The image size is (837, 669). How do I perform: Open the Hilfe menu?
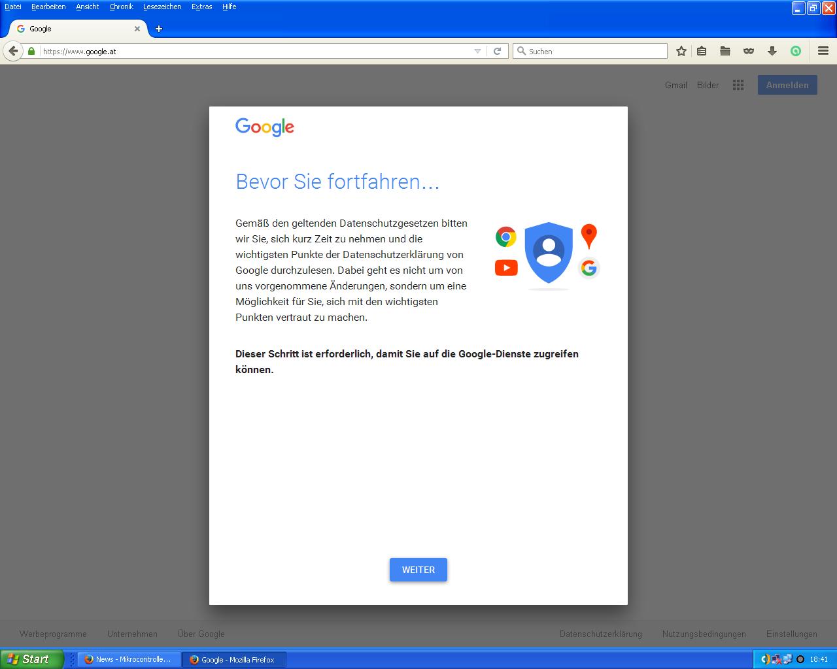point(229,7)
